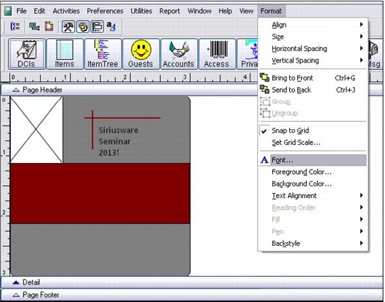385x302 pixels.
Task: Select the Font... text entry in Format menu
Action: pos(282,160)
